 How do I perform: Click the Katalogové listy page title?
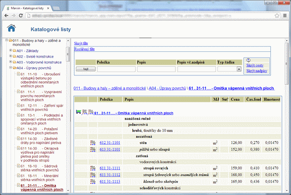[51, 29]
